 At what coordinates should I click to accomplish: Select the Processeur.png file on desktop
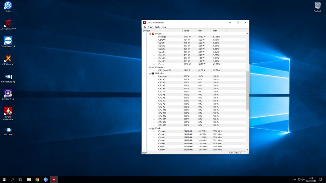8,77
